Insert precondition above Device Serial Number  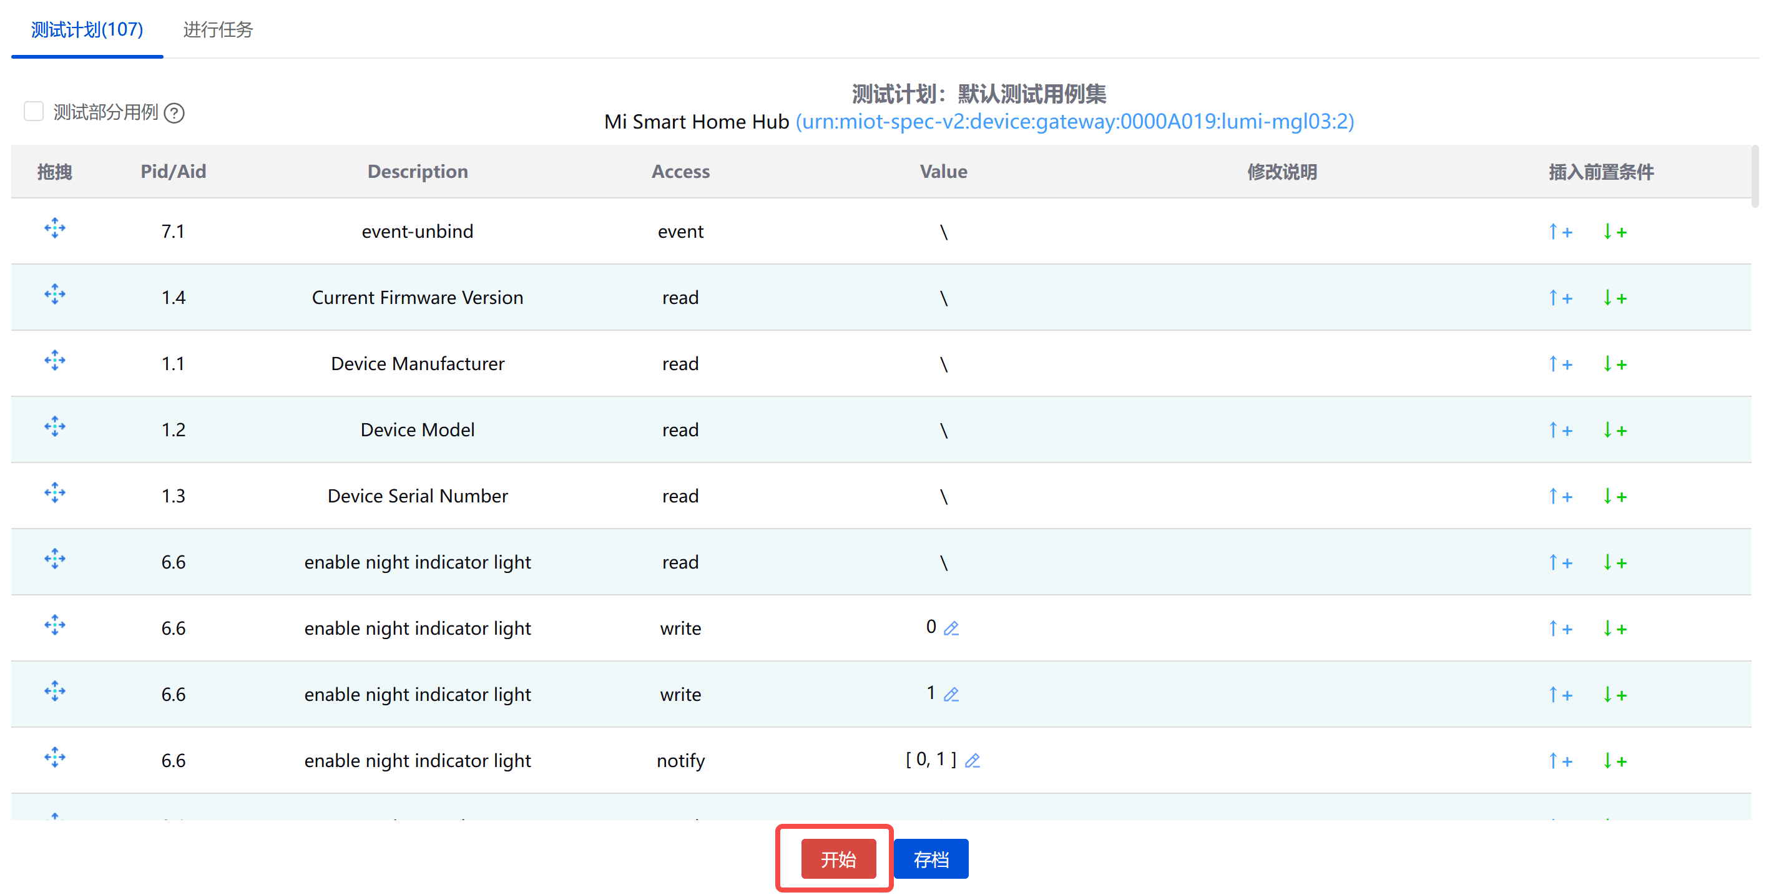click(1559, 497)
